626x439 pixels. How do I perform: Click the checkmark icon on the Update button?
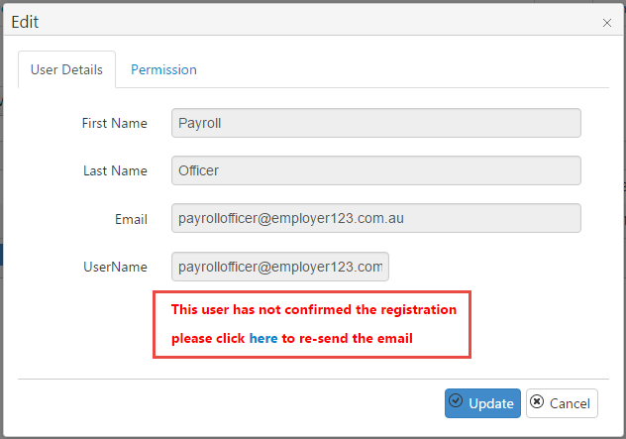tap(456, 400)
